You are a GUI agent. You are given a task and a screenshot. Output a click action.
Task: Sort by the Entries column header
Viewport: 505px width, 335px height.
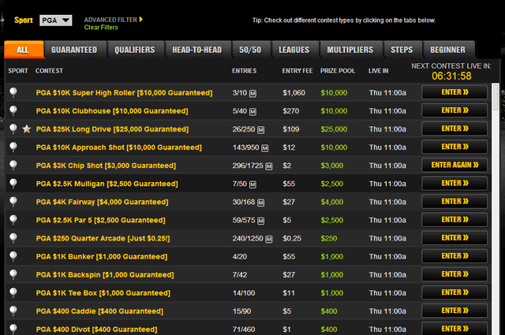pyautogui.click(x=245, y=71)
